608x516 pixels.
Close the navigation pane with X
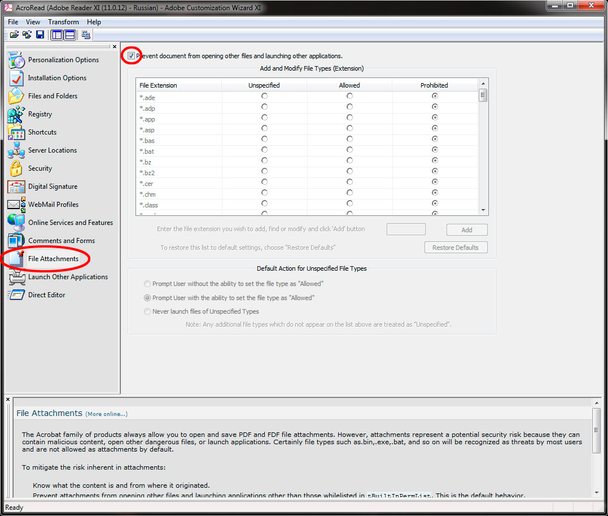(x=115, y=46)
